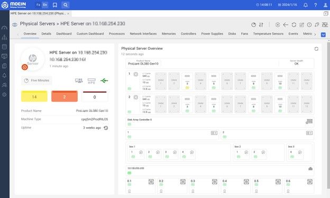
Task: Open dashboard gauge icon in left sidebar
Action: 4,28
